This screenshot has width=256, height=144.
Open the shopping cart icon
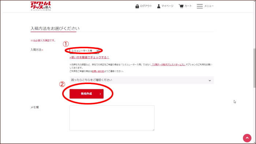click(x=181, y=6)
